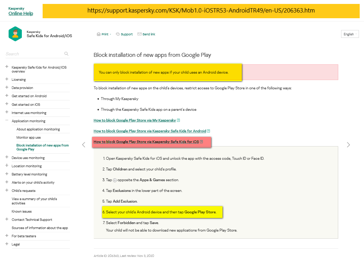Viewport: 364px width, 258px height.
Task: Expand How to block via Android link
Action: [150, 131]
